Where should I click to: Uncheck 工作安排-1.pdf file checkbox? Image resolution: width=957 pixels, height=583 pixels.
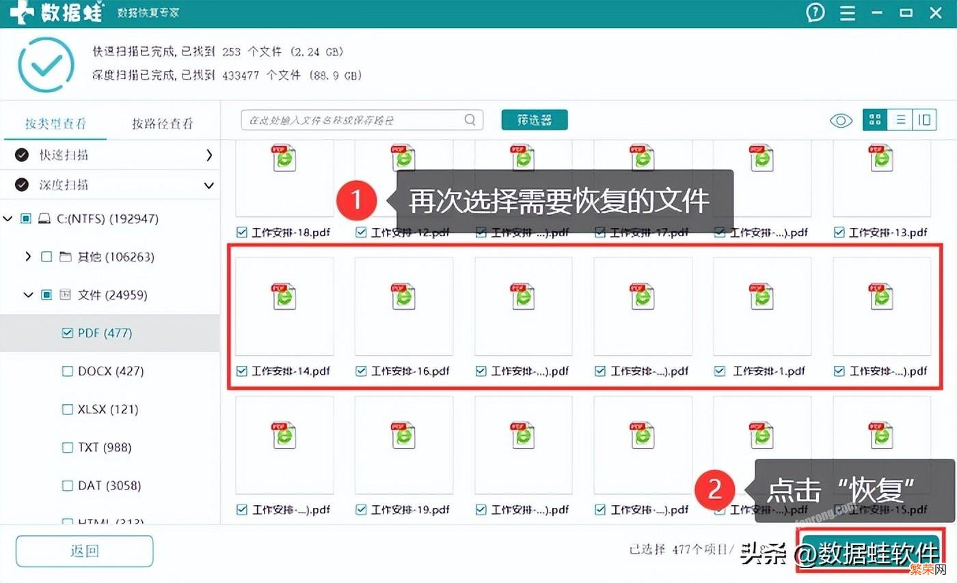[719, 371]
